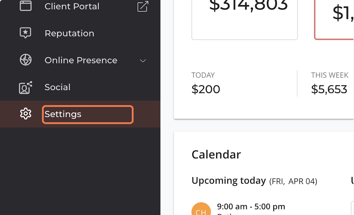Expand the Online Presence chevron
354x215 pixels.
click(x=143, y=61)
